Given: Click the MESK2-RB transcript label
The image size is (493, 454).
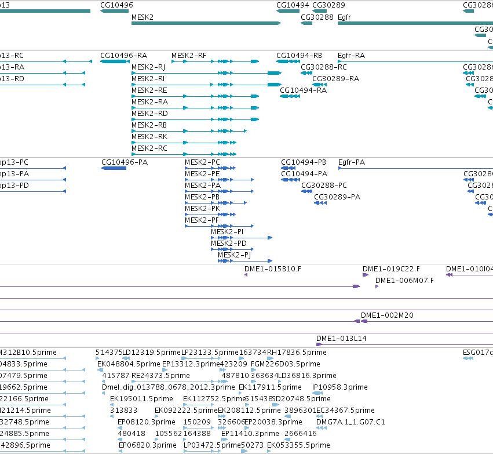Looking at the screenshot, I should pyautogui.click(x=149, y=125).
